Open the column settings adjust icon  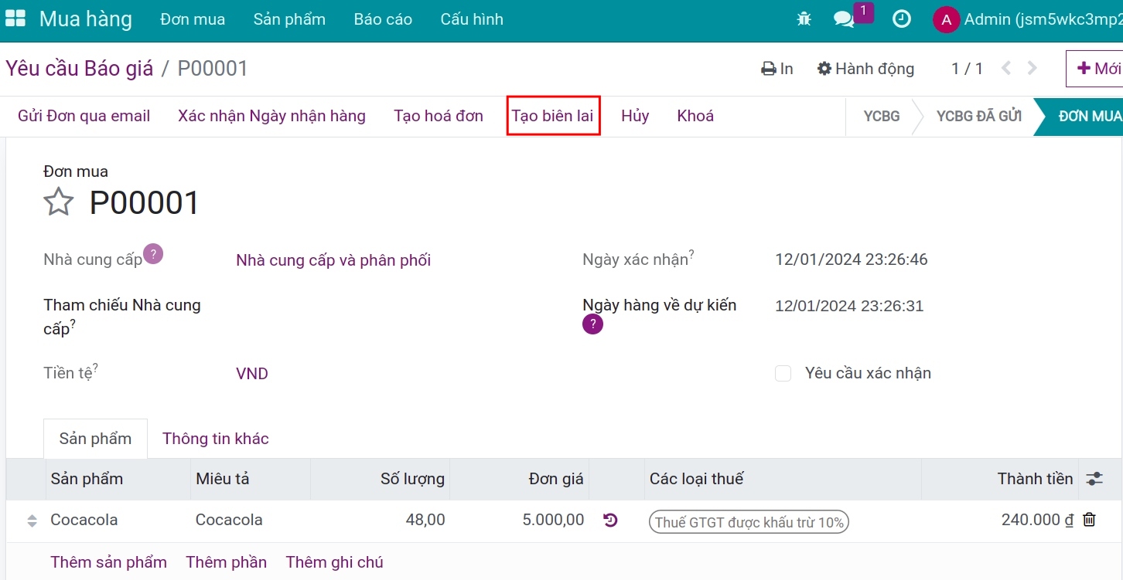(1094, 479)
